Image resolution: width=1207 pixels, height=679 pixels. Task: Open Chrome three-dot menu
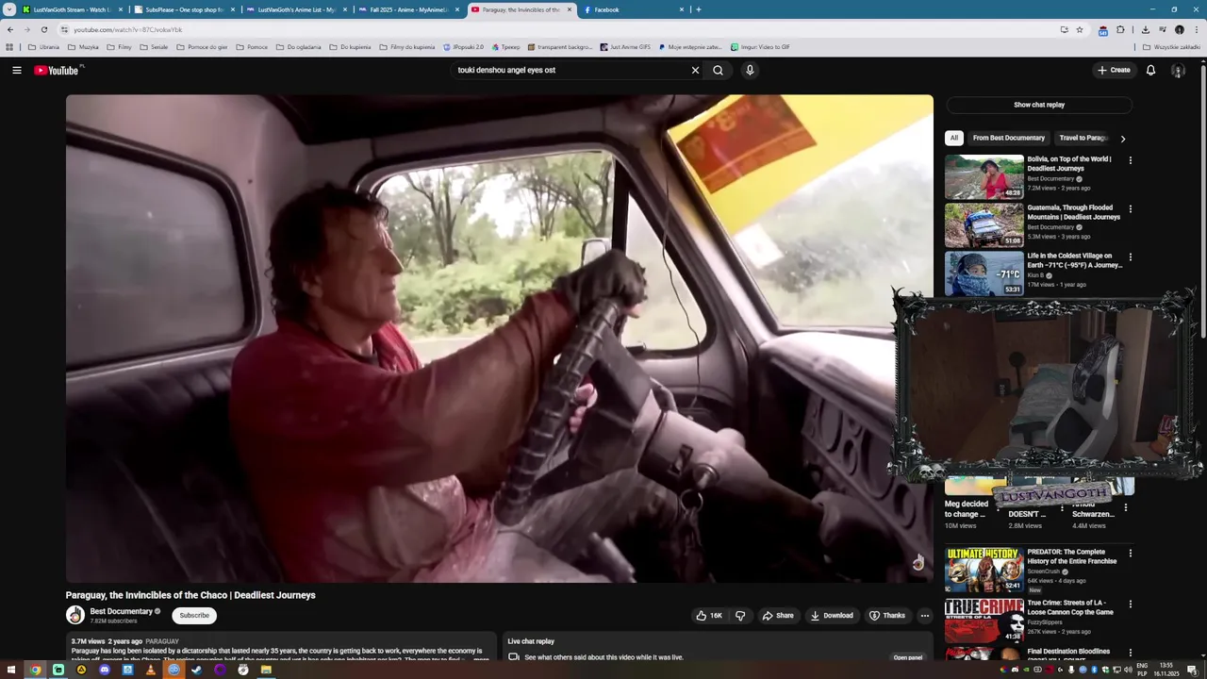(1195, 29)
